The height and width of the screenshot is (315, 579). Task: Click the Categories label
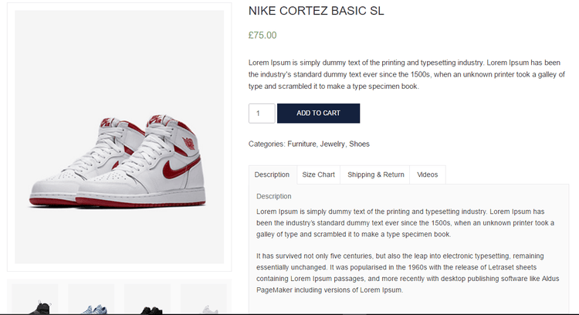click(266, 144)
